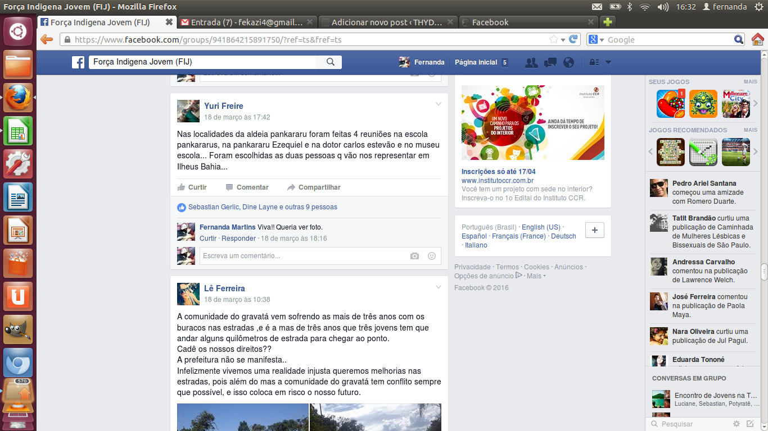Click Firefox home button
This screenshot has height=431, width=768.
pos(758,39)
